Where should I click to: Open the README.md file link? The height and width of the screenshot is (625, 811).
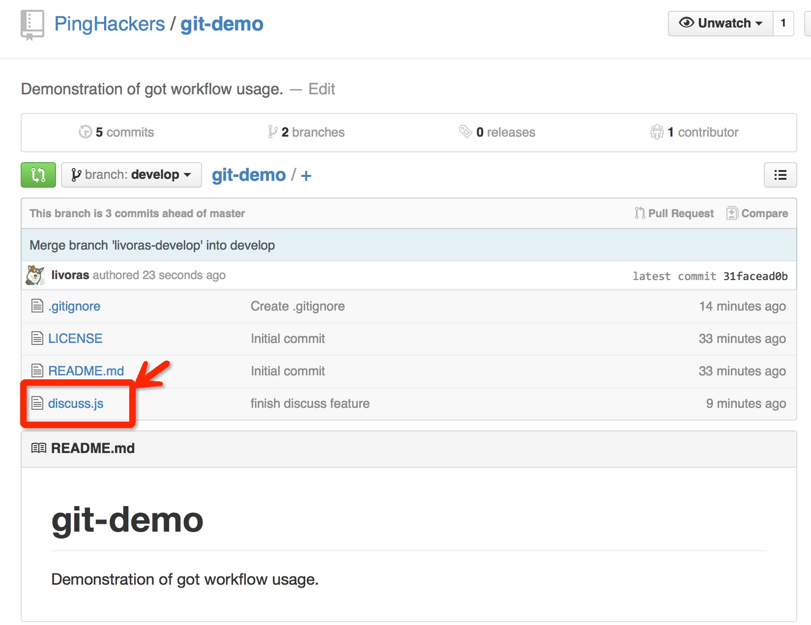coord(86,371)
